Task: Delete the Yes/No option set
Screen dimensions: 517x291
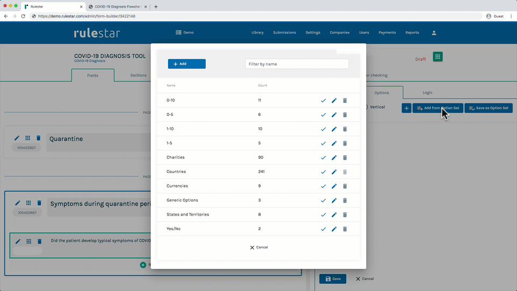Action: point(345,229)
